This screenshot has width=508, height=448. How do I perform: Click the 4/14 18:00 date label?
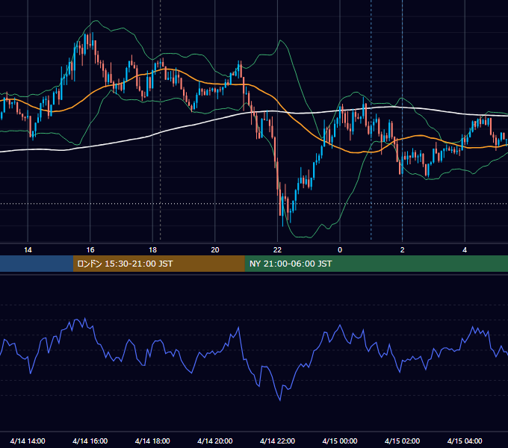(x=152, y=441)
